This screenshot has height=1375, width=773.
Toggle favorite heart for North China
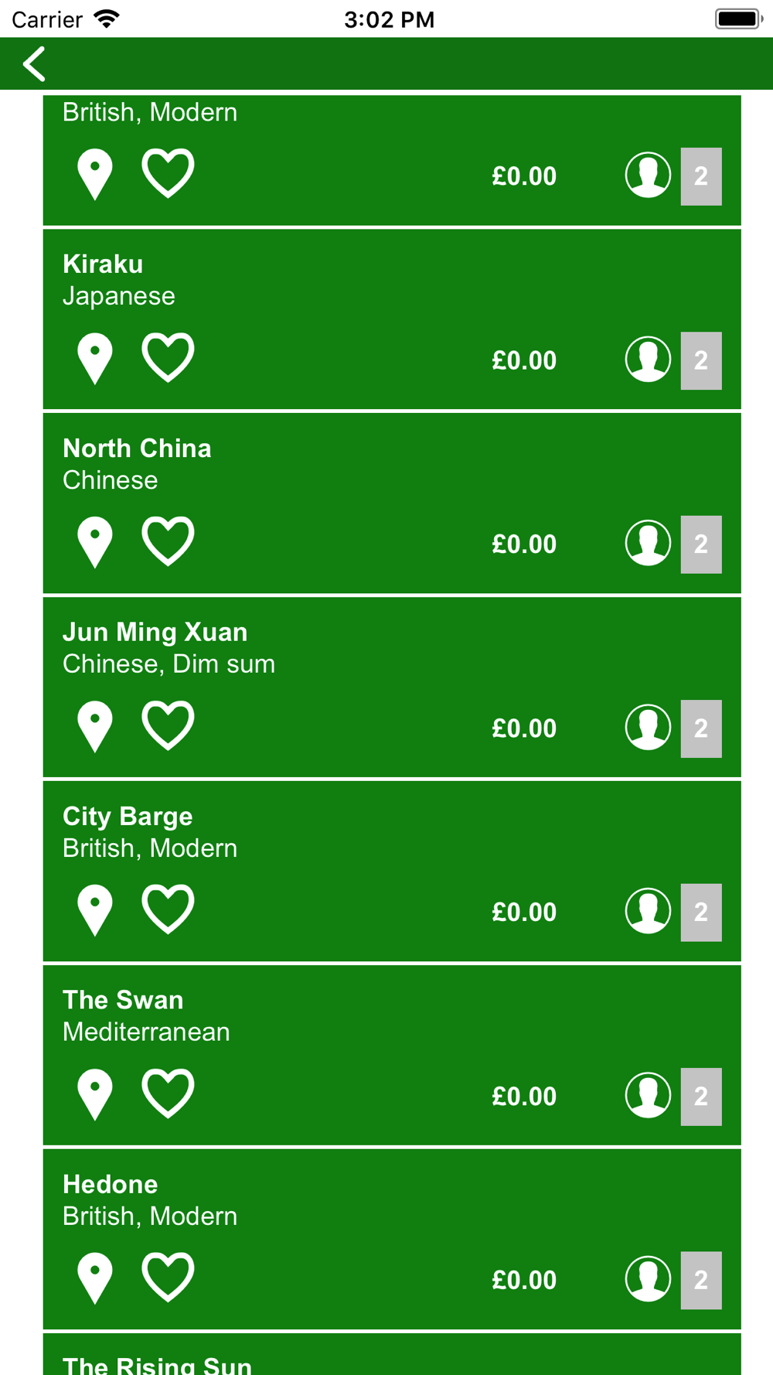coord(168,541)
